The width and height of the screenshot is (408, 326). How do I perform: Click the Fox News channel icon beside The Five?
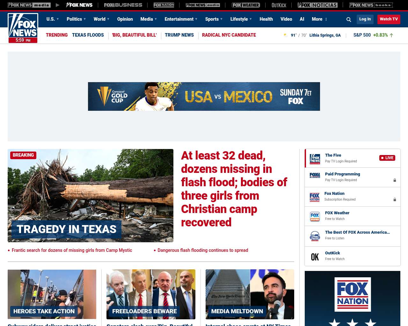[x=315, y=159]
